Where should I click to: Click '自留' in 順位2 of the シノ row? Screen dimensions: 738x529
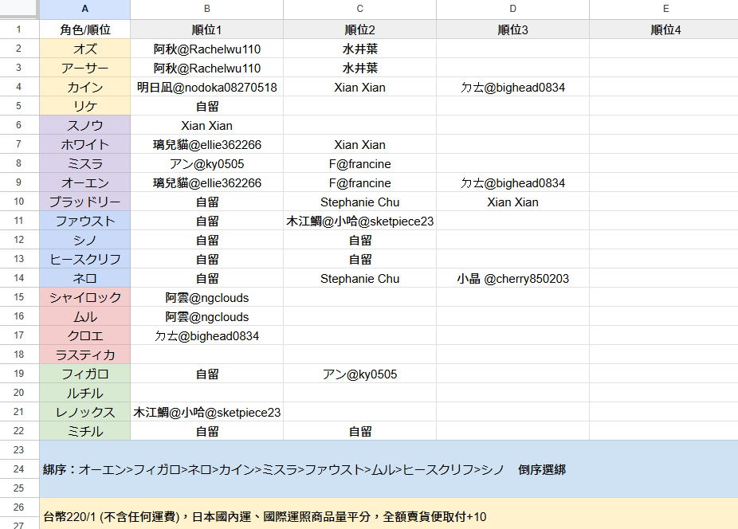pos(359,241)
